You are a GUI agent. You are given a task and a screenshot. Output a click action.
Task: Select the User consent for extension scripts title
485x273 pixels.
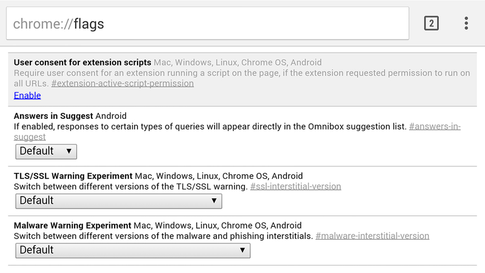(x=82, y=62)
